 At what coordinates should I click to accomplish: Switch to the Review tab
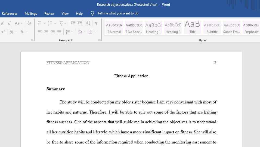pyautogui.click(x=49, y=14)
